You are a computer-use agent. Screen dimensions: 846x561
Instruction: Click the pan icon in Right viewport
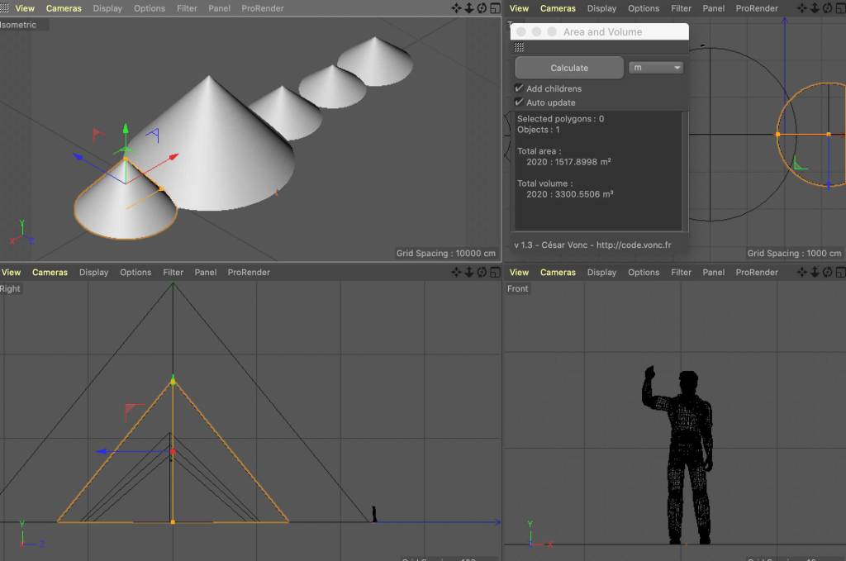coord(456,273)
